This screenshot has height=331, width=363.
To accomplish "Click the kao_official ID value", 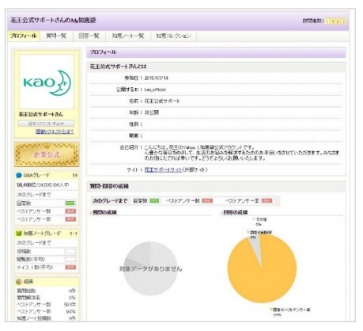I will [x=155, y=89].
